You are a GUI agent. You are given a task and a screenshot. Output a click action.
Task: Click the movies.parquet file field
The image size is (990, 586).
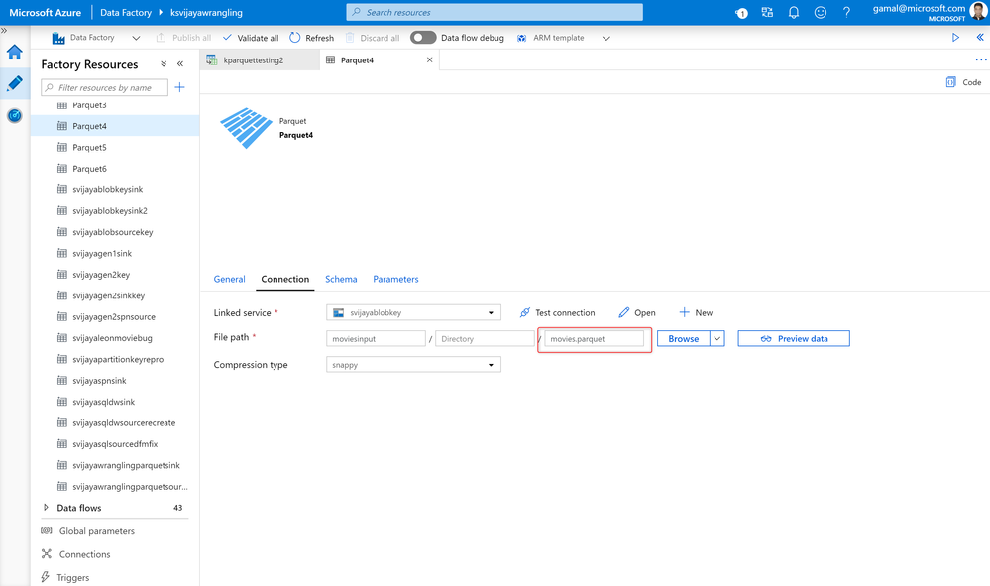click(x=595, y=338)
